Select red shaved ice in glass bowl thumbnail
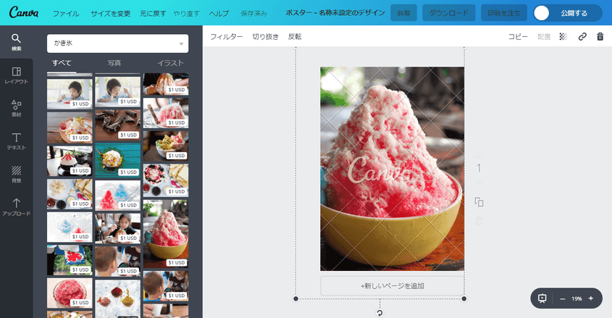Screen dimensions: 612x318 [70, 293]
